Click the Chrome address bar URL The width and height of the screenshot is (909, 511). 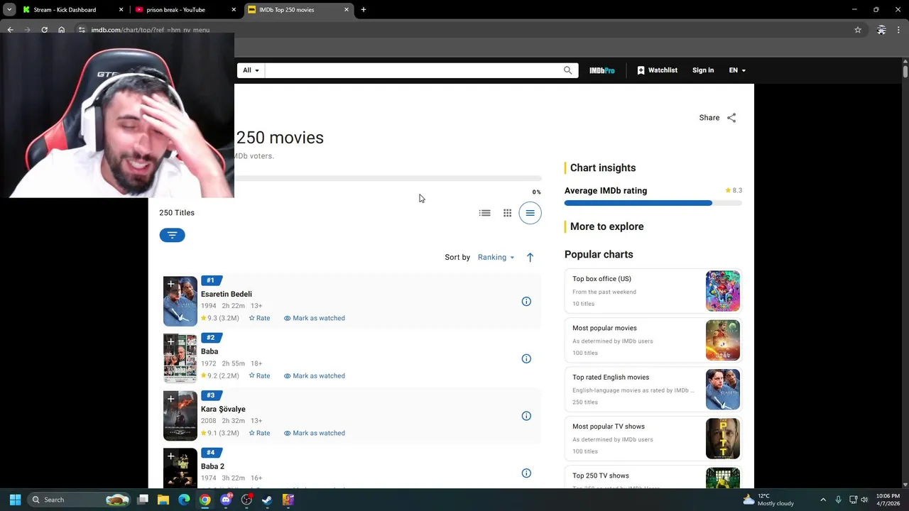point(151,30)
